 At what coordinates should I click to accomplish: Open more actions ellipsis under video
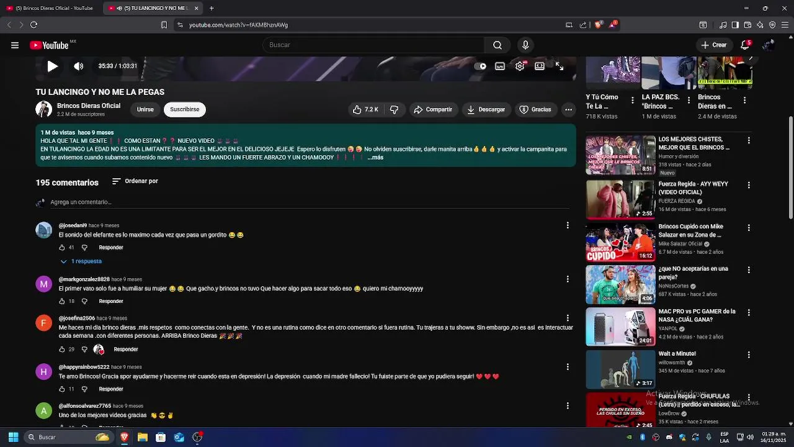tap(568, 109)
